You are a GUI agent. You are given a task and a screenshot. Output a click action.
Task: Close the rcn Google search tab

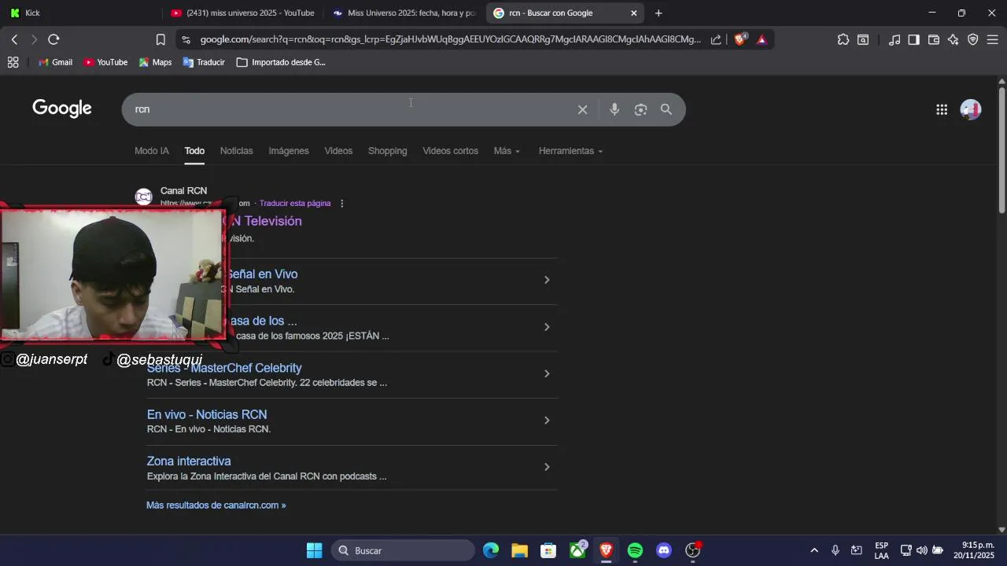pos(633,13)
